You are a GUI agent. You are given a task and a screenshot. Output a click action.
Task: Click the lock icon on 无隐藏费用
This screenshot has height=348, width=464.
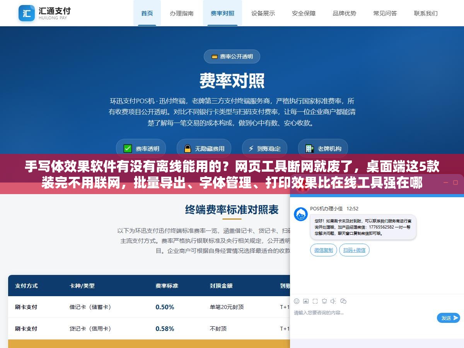click(x=188, y=148)
